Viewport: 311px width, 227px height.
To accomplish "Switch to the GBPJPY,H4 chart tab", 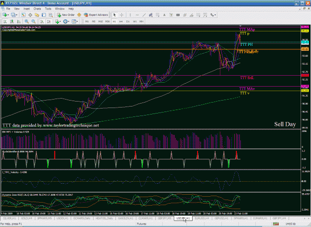I will click(279, 218).
